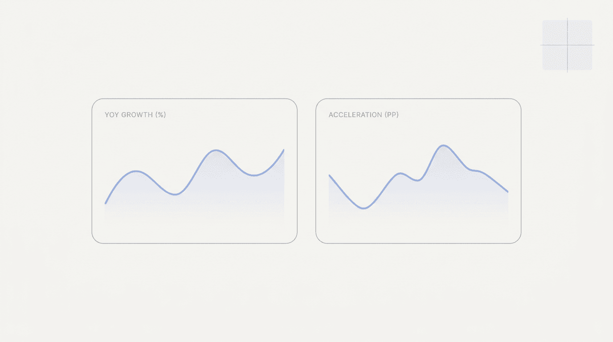Click the second dip on YoY Growth line
Viewport: 613px width, 342px height.
point(254,175)
